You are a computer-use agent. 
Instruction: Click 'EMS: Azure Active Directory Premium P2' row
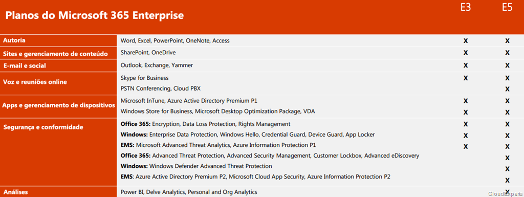[x=255, y=177]
